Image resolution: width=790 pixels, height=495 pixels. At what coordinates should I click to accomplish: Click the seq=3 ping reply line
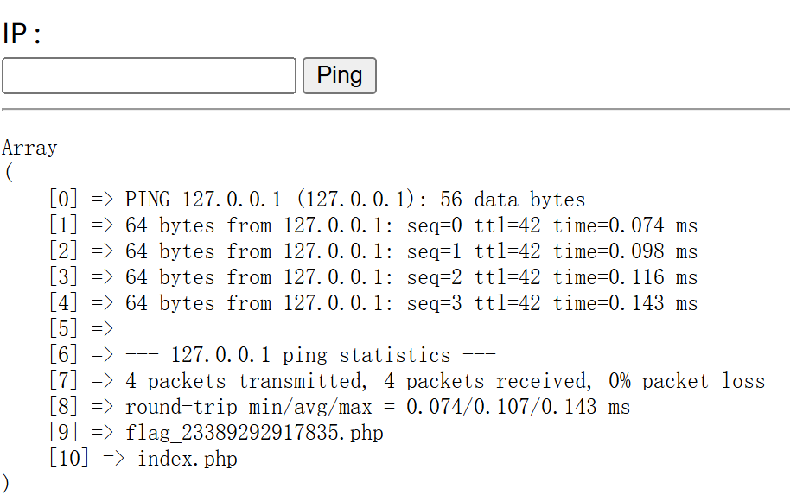click(x=411, y=303)
